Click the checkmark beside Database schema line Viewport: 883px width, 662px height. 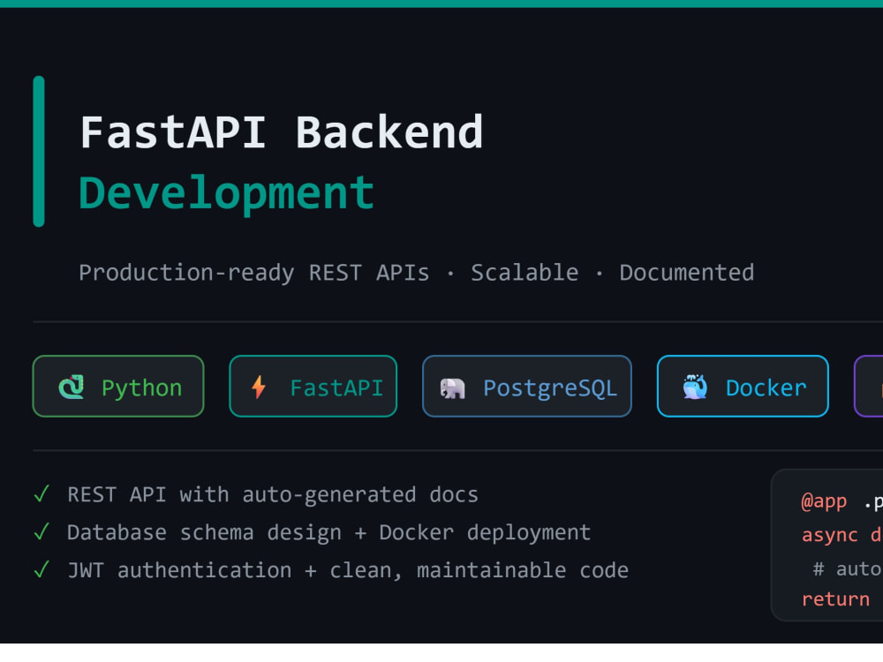[42, 532]
